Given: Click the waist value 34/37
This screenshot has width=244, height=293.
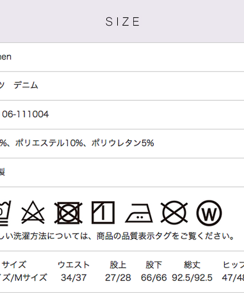Looking at the screenshot, I should click(74, 278).
